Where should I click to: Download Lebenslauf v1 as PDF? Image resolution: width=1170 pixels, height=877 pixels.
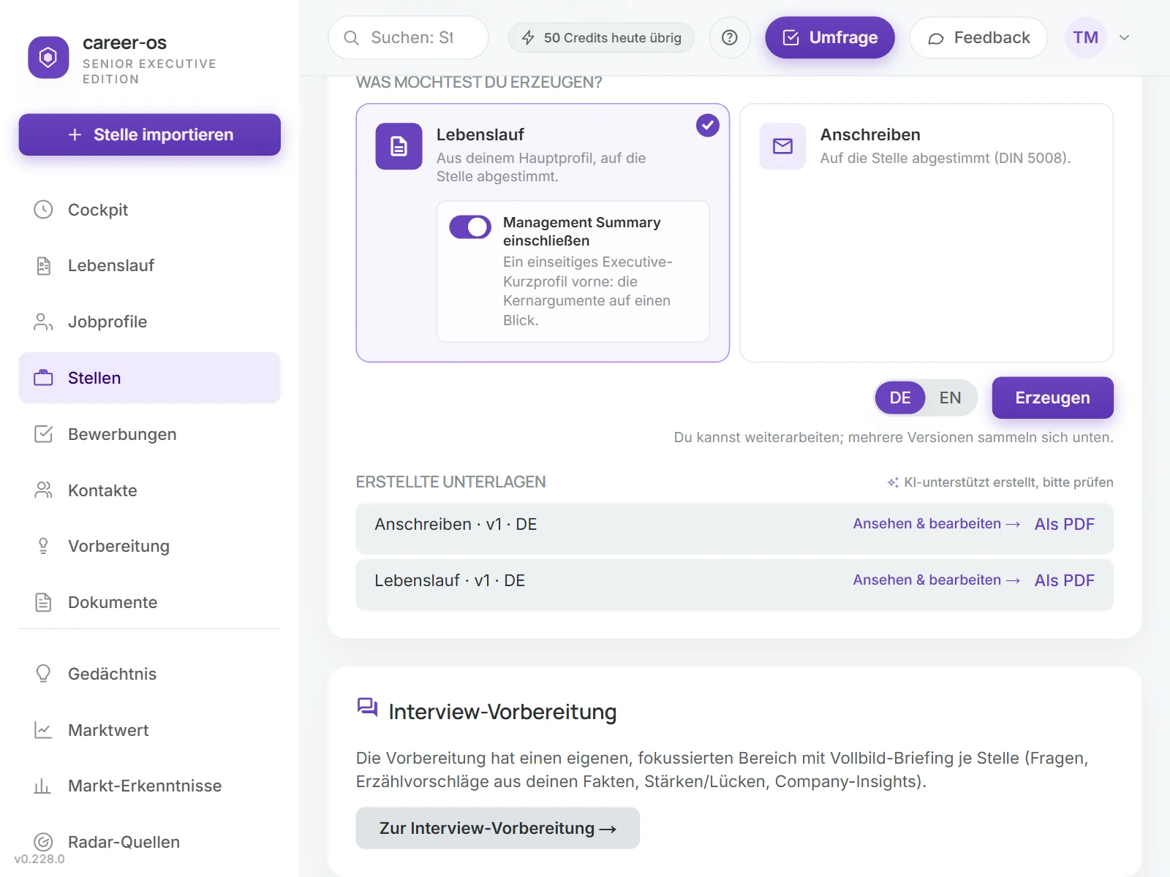1065,580
